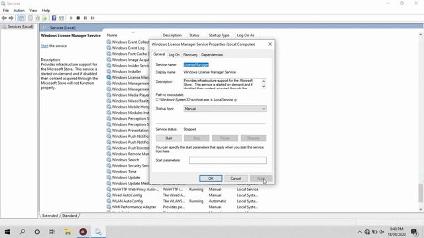The width and height of the screenshot is (424, 238).
Task: Select WinHTTP Web Proxy Auto service row
Action: (183, 190)
